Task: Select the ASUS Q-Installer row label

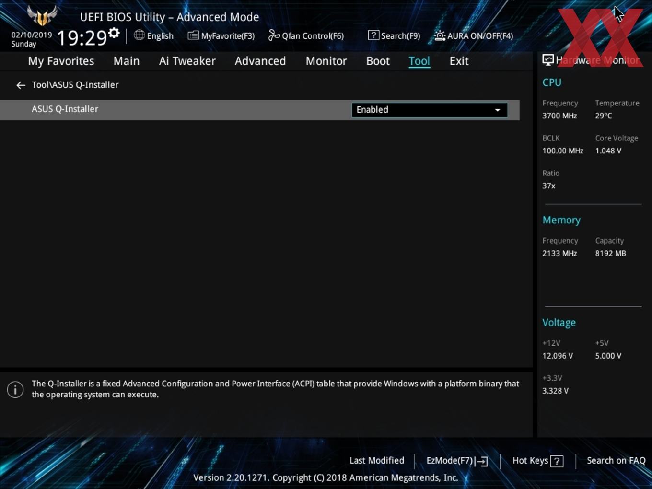Action: 65,109
